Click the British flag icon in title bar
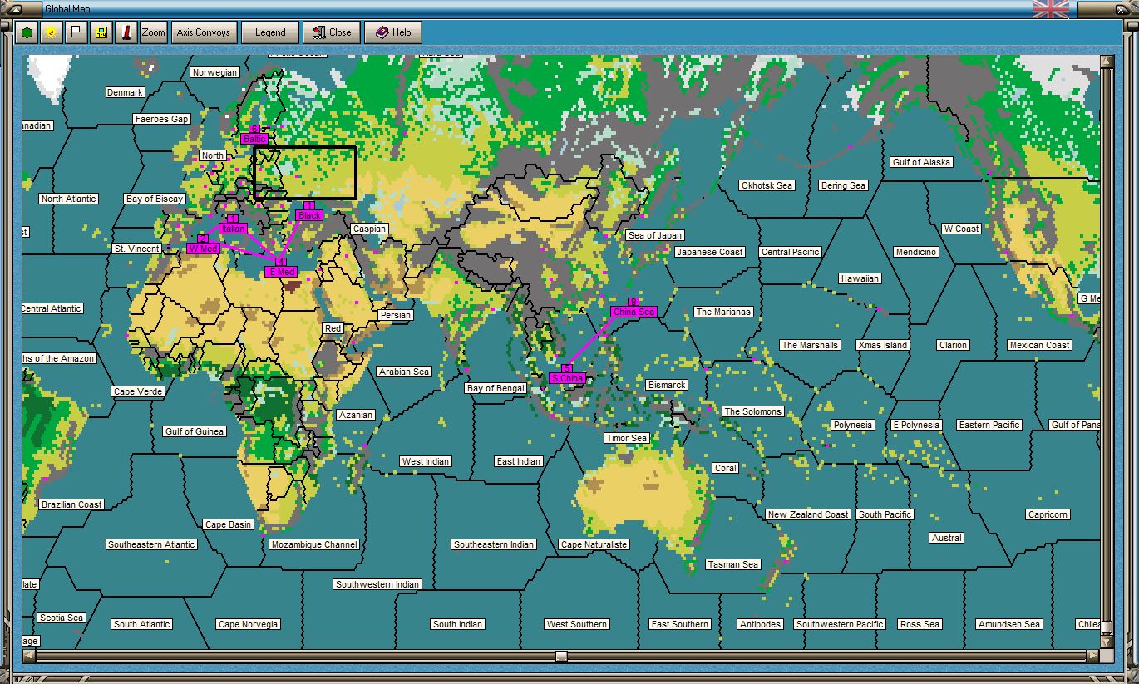The image size is (1139, 684). 1051,8
